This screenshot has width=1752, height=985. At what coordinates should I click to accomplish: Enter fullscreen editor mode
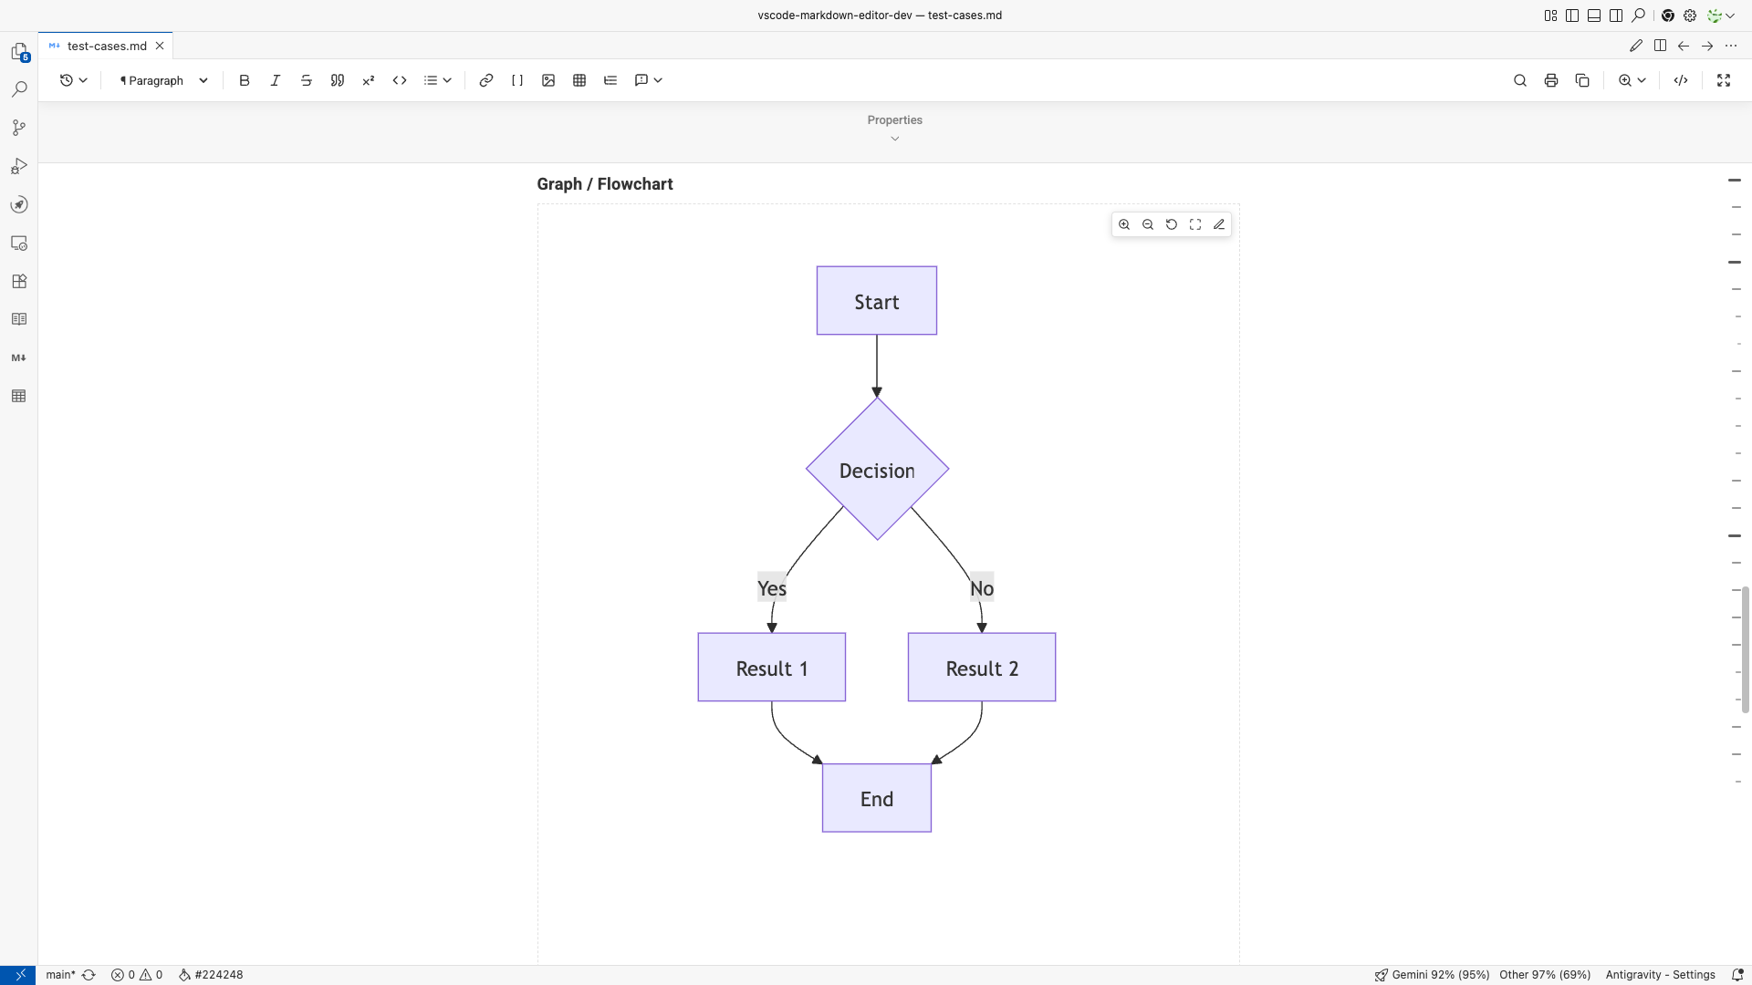(x=1724, y=80)
